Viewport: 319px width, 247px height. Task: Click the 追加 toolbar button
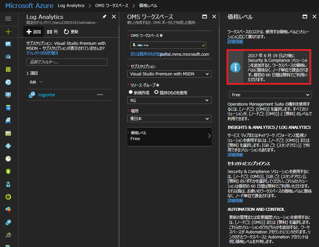coord(33,32)
